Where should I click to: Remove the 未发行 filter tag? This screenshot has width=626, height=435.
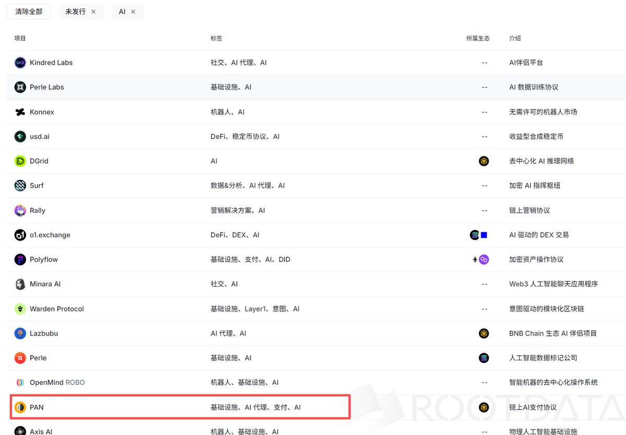point(93,11)
